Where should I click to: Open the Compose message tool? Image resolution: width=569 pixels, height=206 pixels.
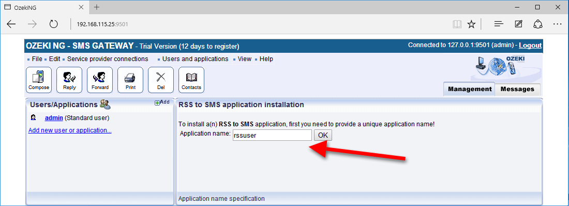(x=39, y=80)
